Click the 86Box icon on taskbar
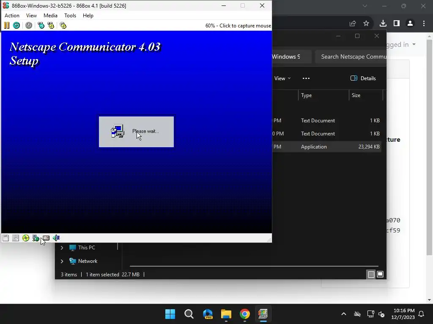Image resolution: width=433 pixels, height=324 pixels. 263,314
